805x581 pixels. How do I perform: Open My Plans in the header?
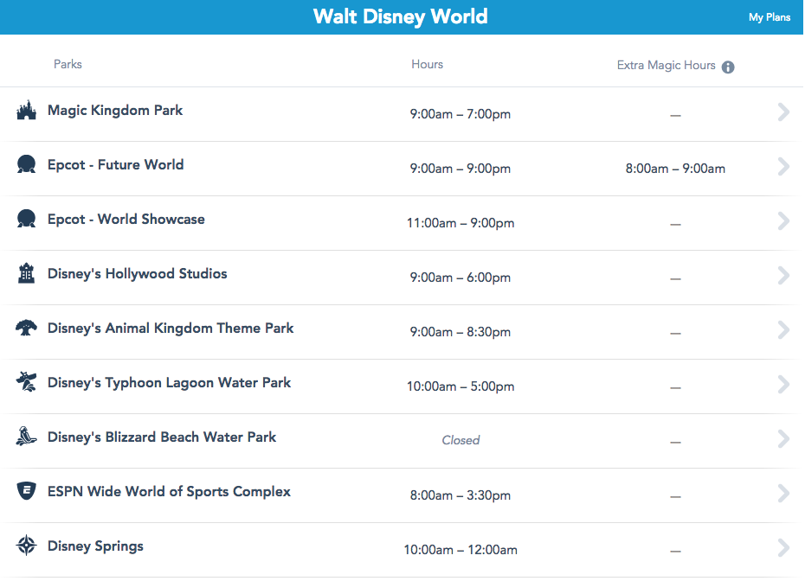pos(769,17)
